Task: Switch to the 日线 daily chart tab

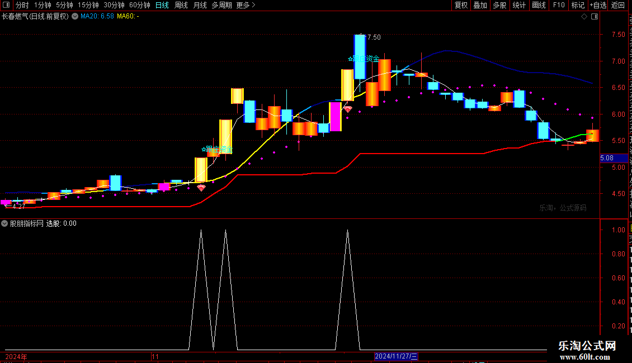Action: (162, 5)
